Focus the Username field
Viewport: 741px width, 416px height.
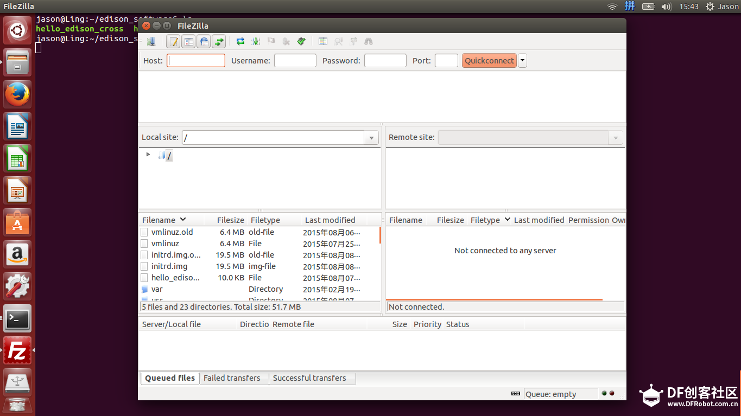295,61
